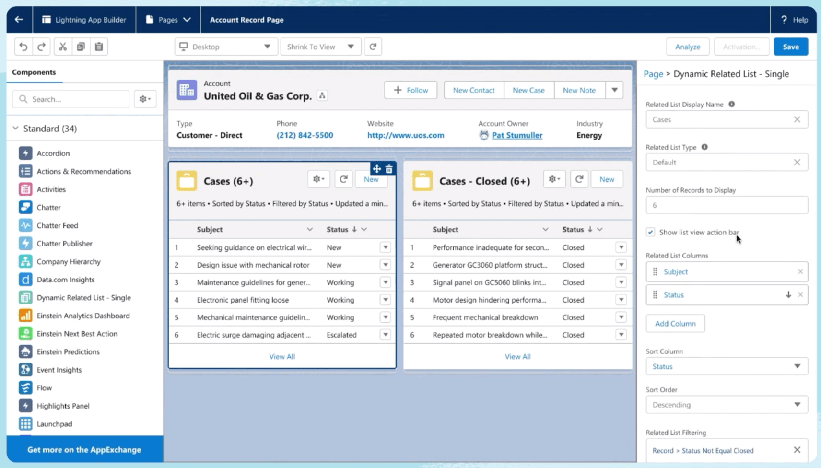Click the Analyze button

point(688,47)
